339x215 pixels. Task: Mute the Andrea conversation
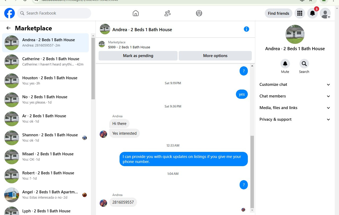tap(285, 64)
